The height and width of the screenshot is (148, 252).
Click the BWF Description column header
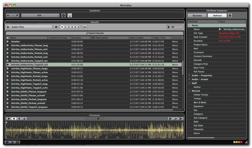(x=110, y=38)
